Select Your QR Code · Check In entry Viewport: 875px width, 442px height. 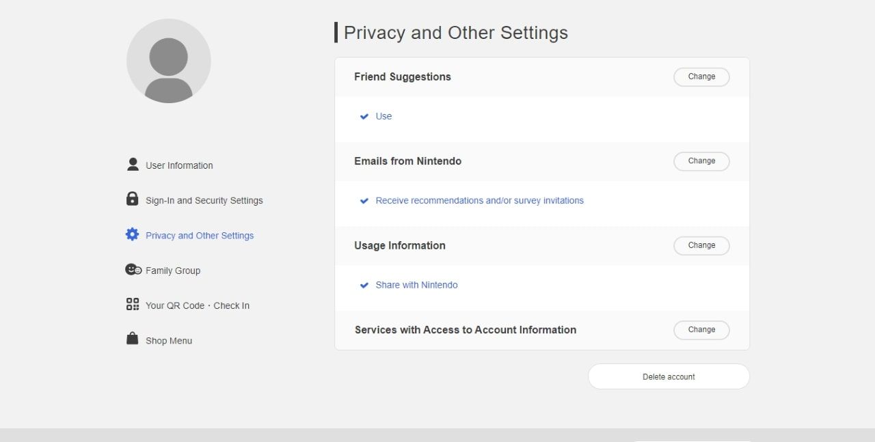[x=198, y=305]
